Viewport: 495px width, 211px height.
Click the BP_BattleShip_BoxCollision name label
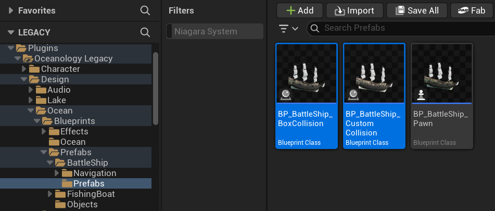tap(305, 119)
